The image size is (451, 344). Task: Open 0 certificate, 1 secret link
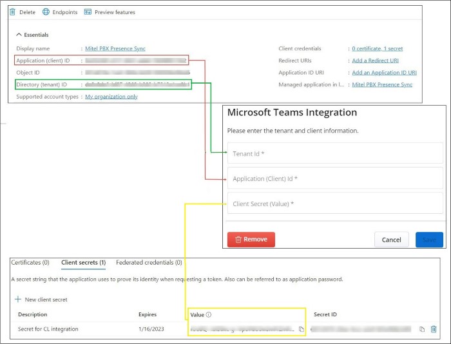[378, 48]
